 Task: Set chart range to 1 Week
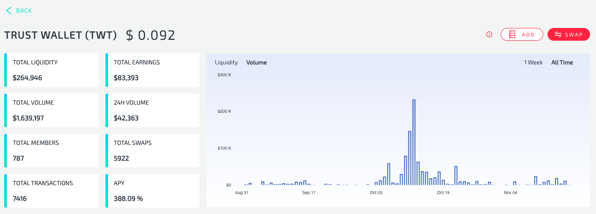[x=533, y=63]
